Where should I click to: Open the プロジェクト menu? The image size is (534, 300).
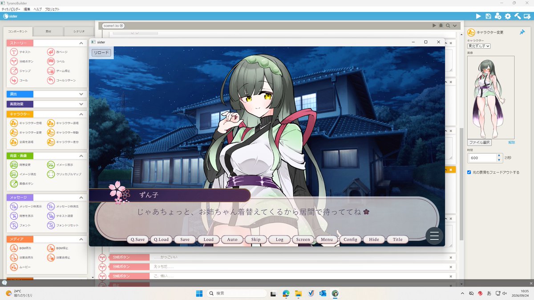coord(52,9)
